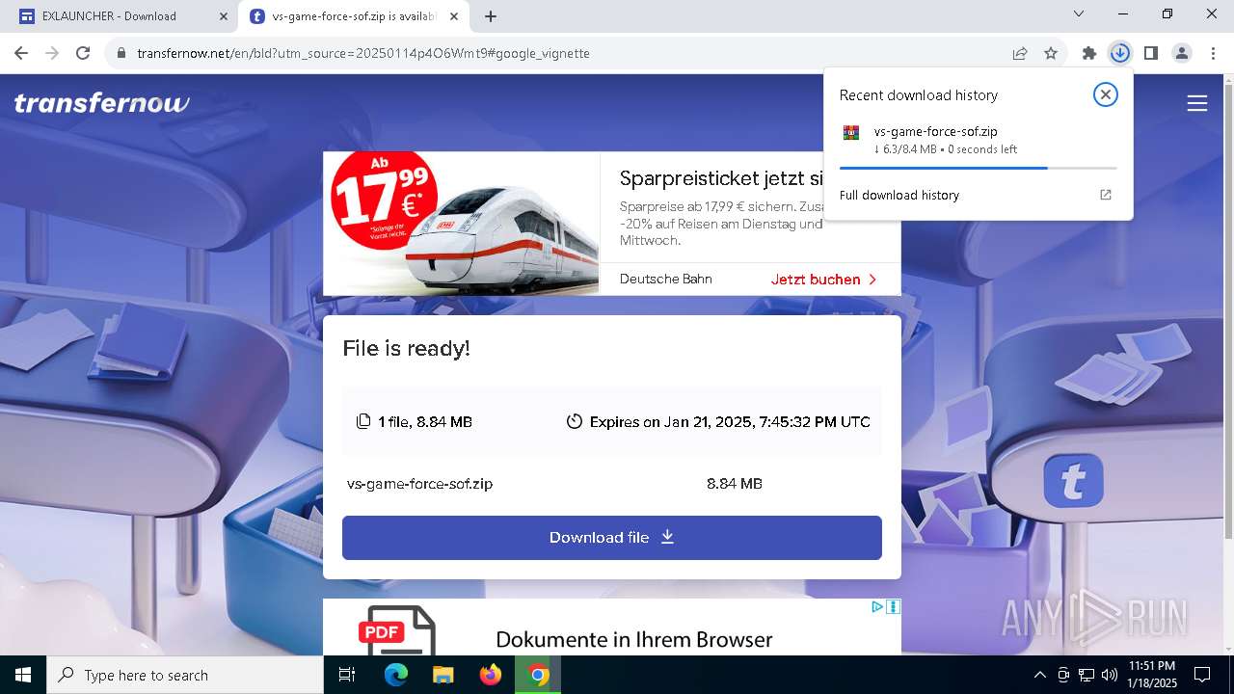Screen dimensions: 1234x694
Task: Close the recent download history popup
Action: click(x=1106, y=93)
